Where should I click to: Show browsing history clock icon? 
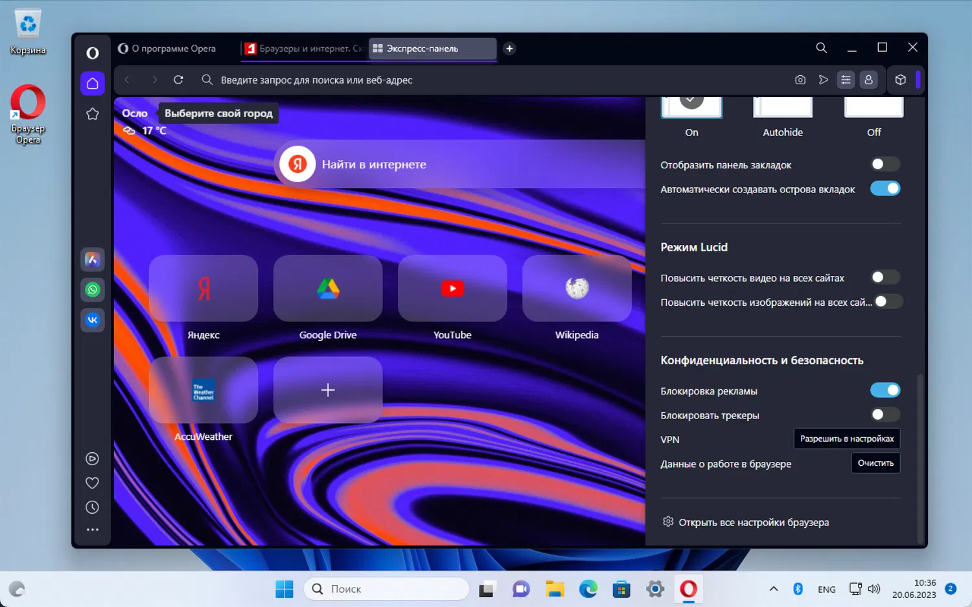coord(93,507)
